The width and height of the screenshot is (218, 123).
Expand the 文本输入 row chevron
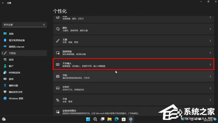210,64
